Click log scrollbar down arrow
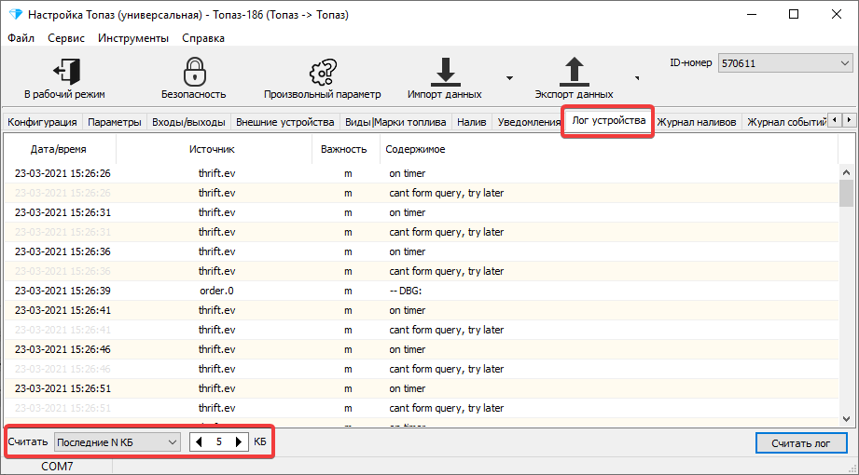 tap(846, 419)
